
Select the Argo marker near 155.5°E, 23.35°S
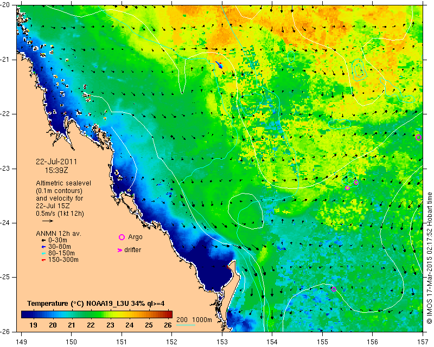(348, 188)
